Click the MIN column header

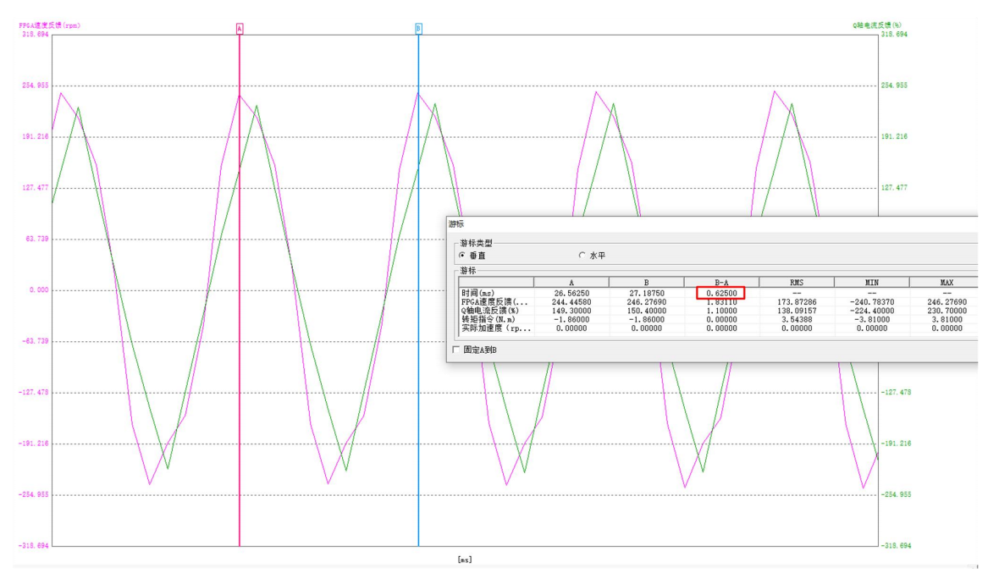point(871,282)
